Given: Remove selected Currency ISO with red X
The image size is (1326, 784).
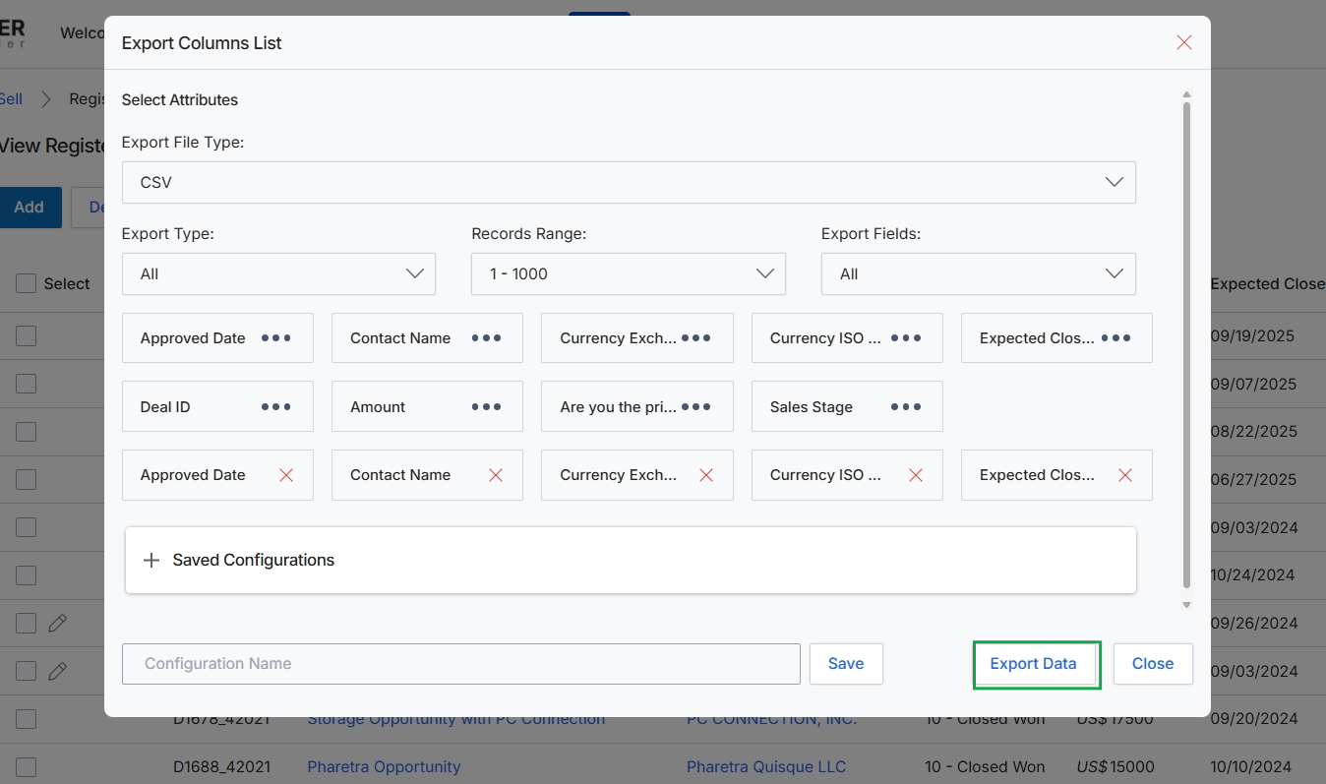Looking at the screenshot, I should tap(916, 475).
